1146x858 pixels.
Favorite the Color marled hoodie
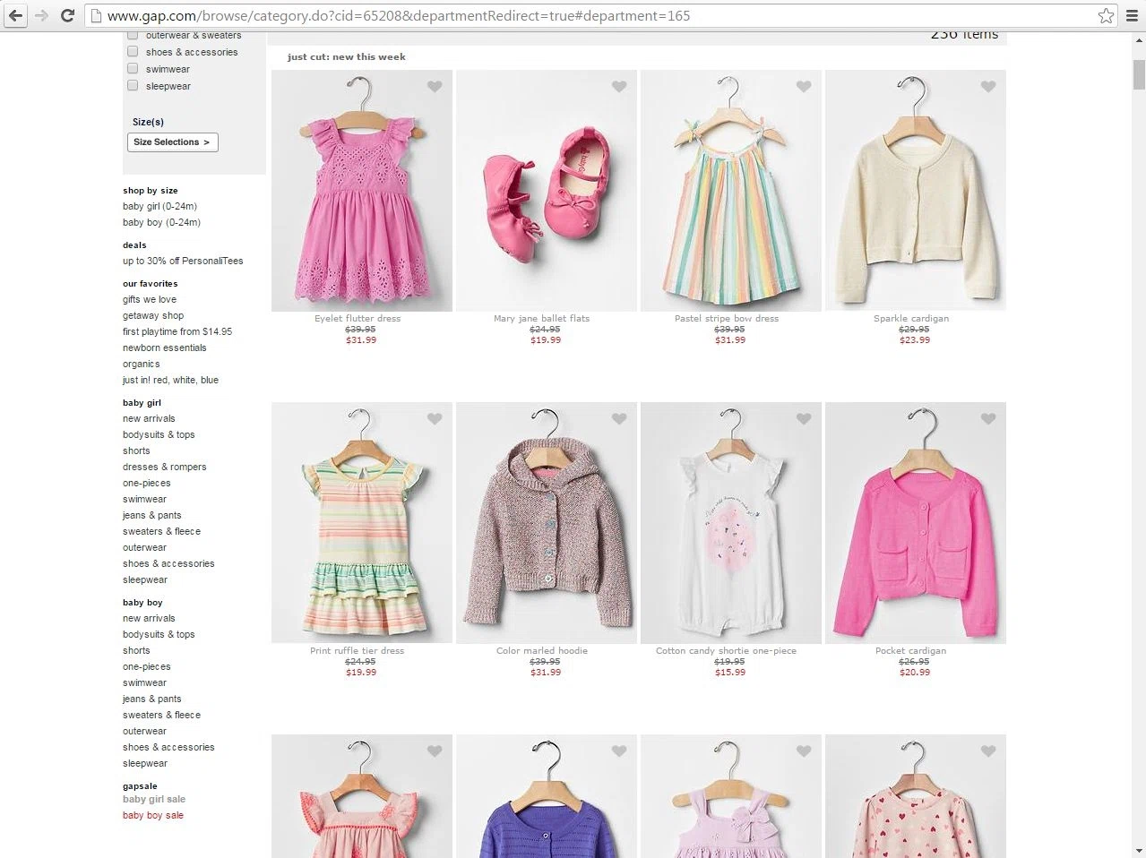pyautogui.click(x=619, y=419)
